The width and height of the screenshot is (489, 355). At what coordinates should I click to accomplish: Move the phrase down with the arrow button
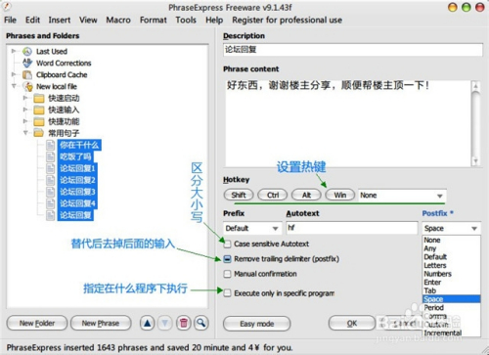click(x=165, y=323)
